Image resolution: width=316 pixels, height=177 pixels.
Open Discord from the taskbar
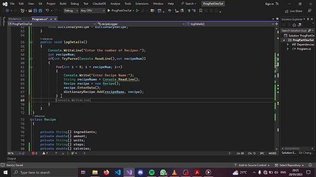tap(140, 173)
